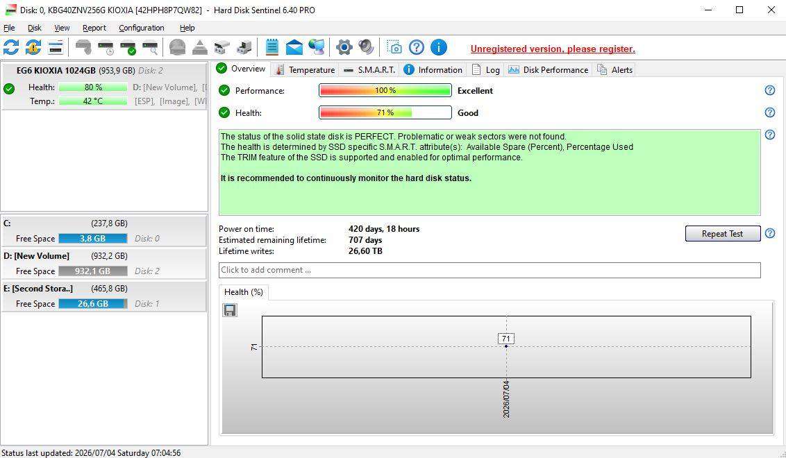Switch to the S.M.A.R.T. tab

(x=370, y=69)
